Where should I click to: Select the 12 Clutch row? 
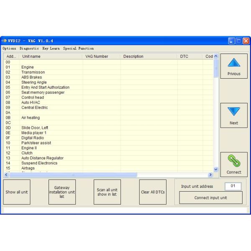coord(108,153)
